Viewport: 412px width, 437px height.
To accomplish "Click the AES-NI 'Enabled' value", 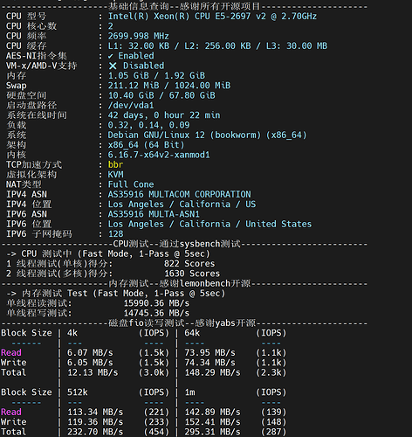I will point(136,56).
